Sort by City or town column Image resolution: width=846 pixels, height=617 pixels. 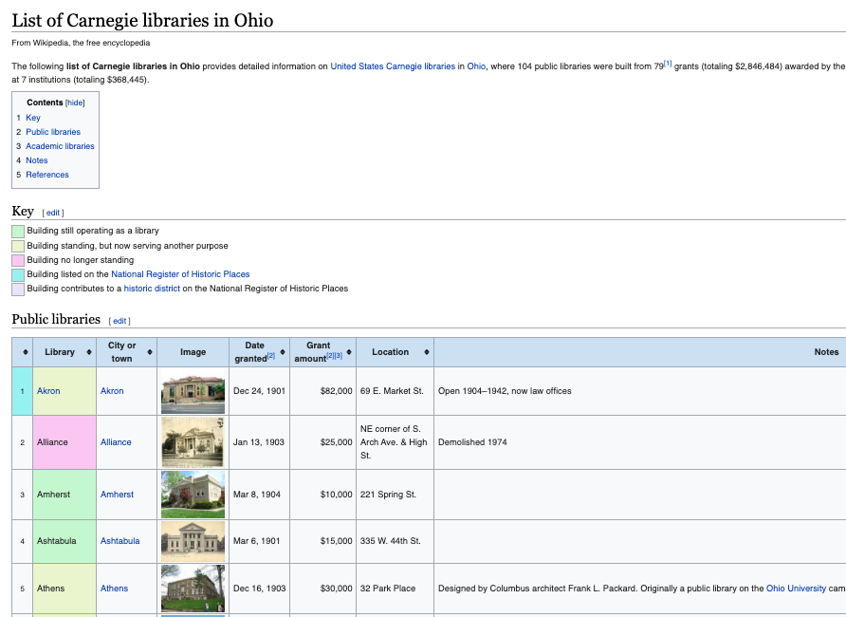[150, 352]
